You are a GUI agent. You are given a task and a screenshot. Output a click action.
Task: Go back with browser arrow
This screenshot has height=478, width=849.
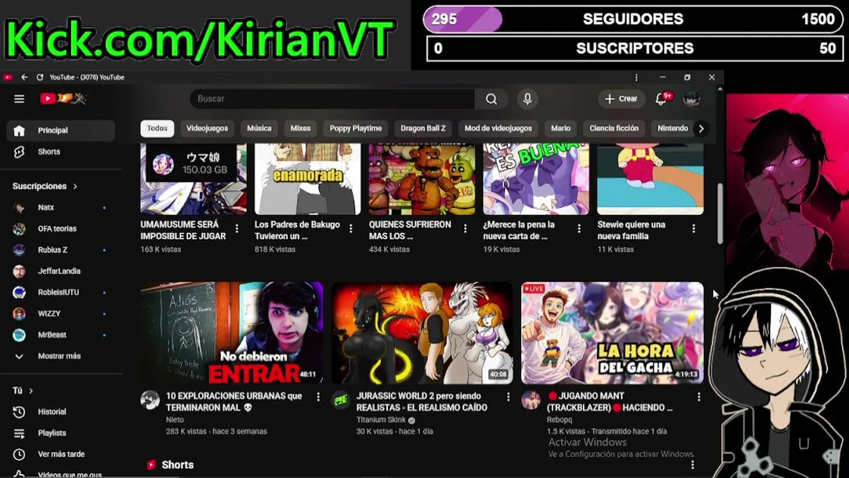[x=25, y=78]
